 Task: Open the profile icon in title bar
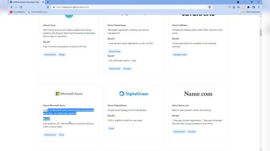238,2
